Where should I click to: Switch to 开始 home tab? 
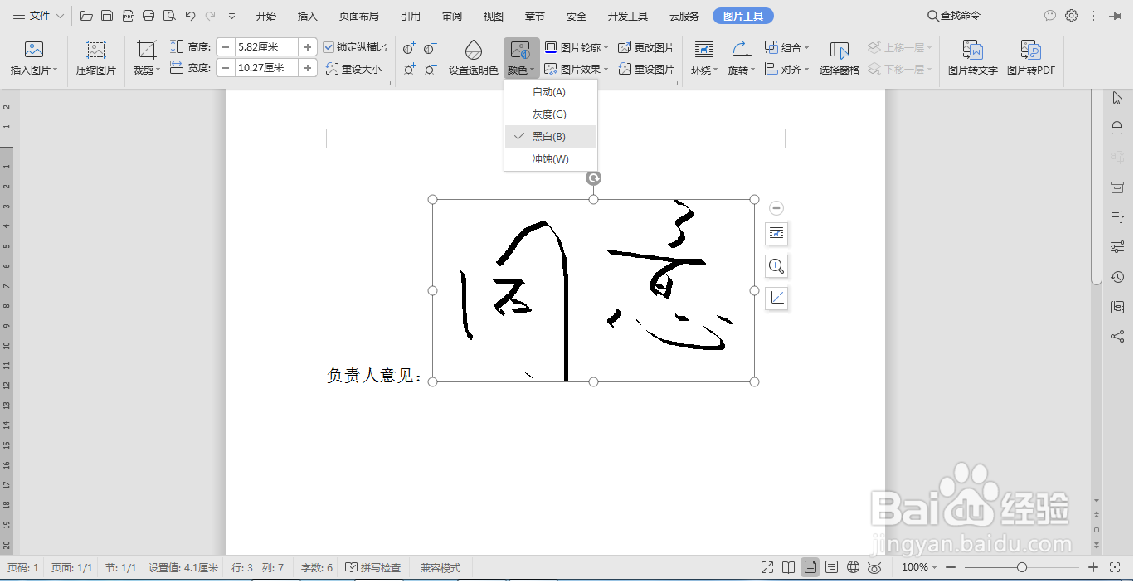coord(266,16)
